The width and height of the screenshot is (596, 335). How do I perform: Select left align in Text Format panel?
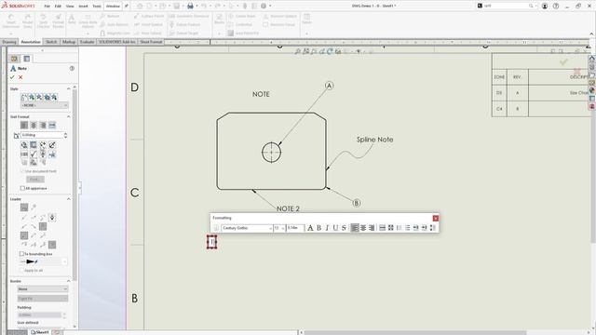[x=24, y=126]
